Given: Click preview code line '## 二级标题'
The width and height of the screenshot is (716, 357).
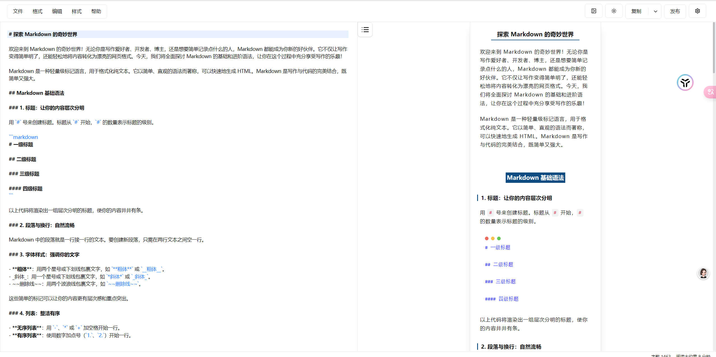Looking at the screenshot, I should click(x=499, y=264).
